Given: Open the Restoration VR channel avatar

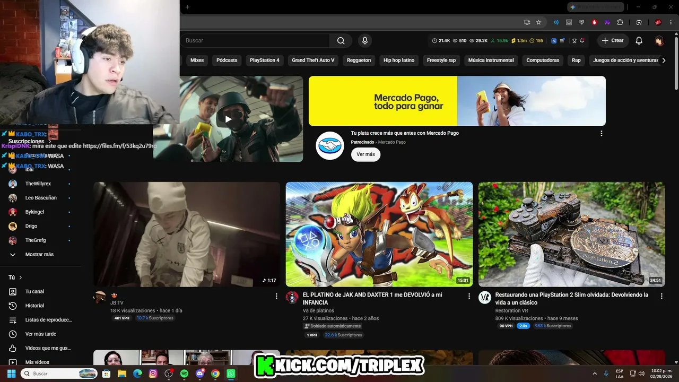Looking at the screenshot, I should click(x=485, y=297).
